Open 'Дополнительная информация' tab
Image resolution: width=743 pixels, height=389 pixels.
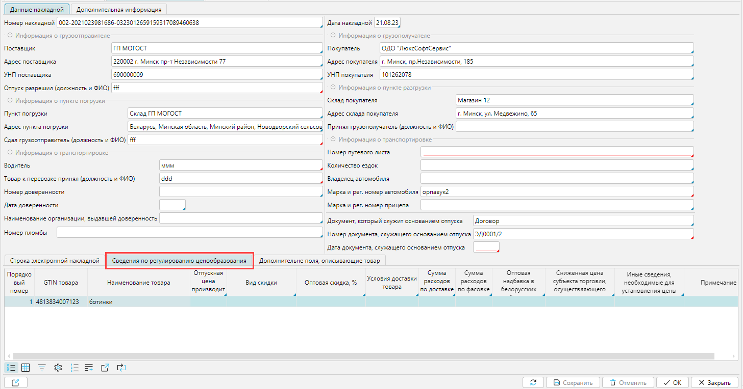pos(119,9)
